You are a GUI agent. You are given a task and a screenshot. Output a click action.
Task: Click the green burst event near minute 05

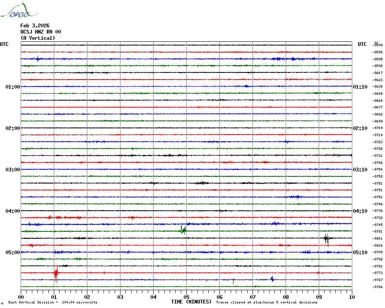tap(183, 230)
